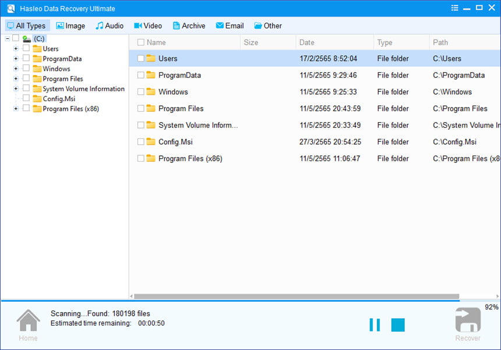Check the select-all box beside Name header

[140, 42]
